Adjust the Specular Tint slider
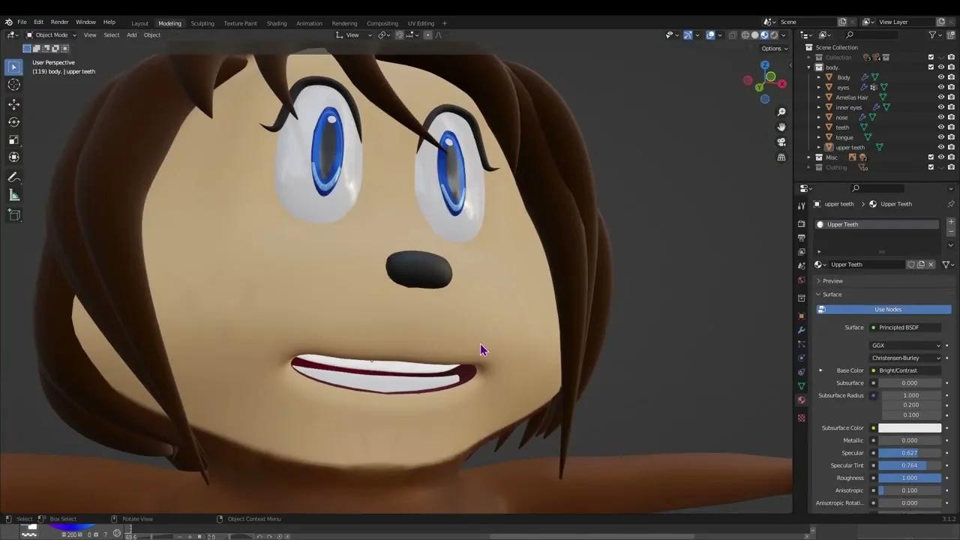960x540 pixels. 910,466
